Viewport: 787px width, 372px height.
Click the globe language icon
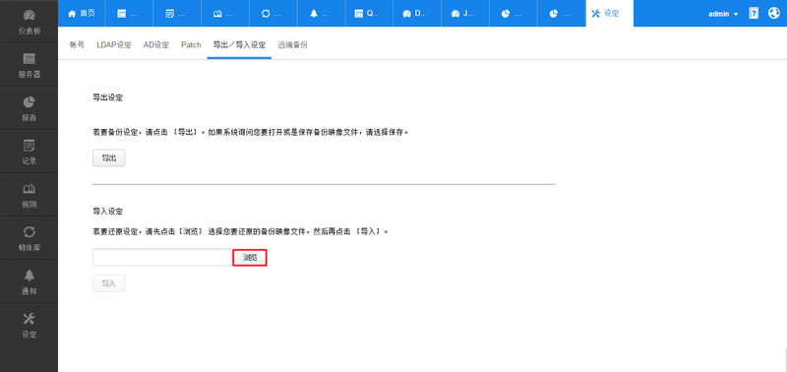coord(774,14)
